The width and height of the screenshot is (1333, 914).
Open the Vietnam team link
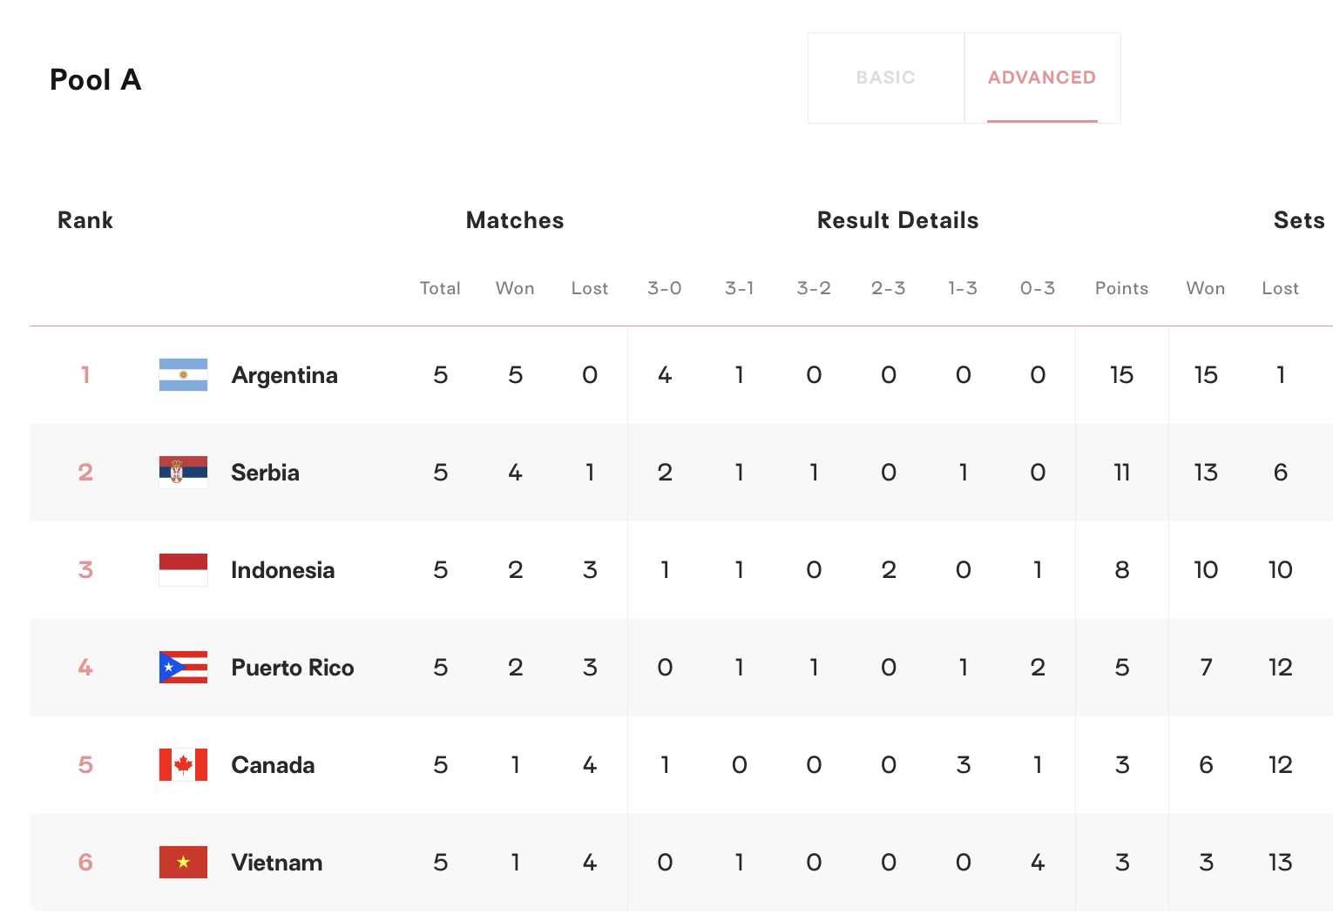coord(276,863)
